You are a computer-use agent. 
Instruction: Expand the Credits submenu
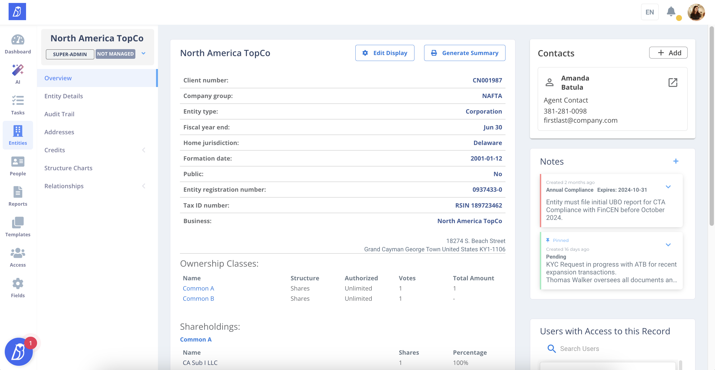[143, 150]
